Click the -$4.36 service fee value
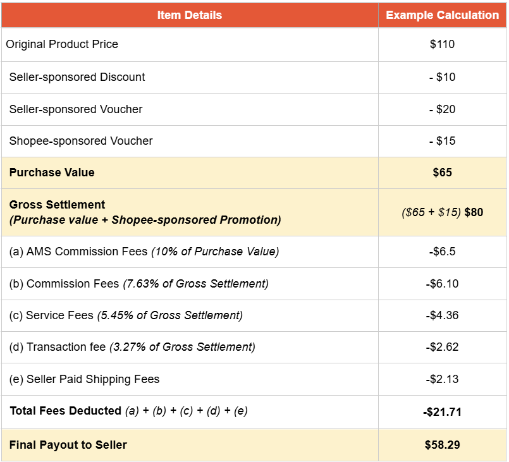The width and height of the screenshot is (509, 462). tap(442, 315)
